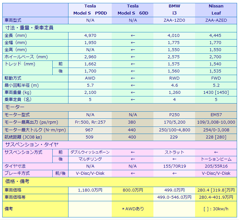Click the 400 range value
Image resolution: width=239 pixels, height=220 pixels.
click(x=133, y=137)
